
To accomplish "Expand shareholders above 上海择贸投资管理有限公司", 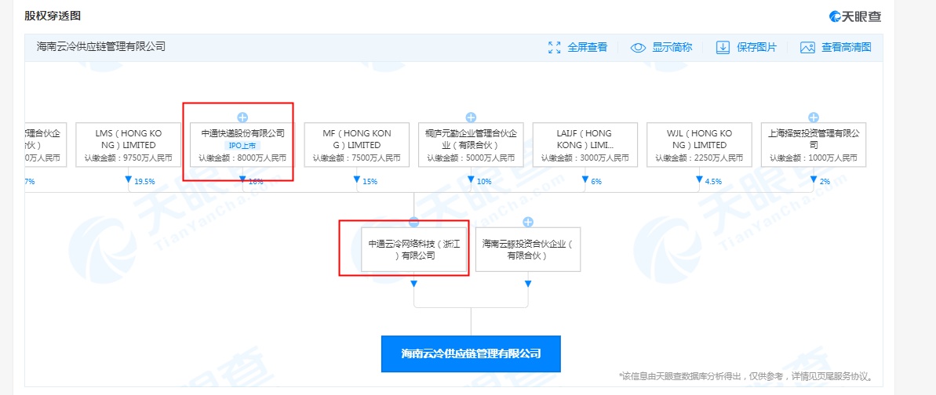I will [x=814, y=117].
